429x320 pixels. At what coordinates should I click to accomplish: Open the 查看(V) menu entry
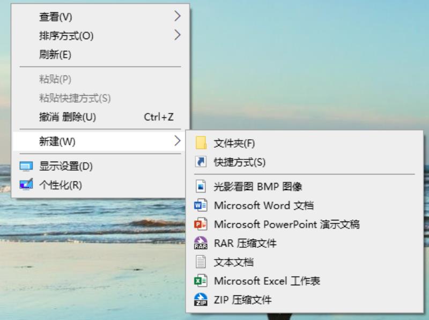pos(100,17)
